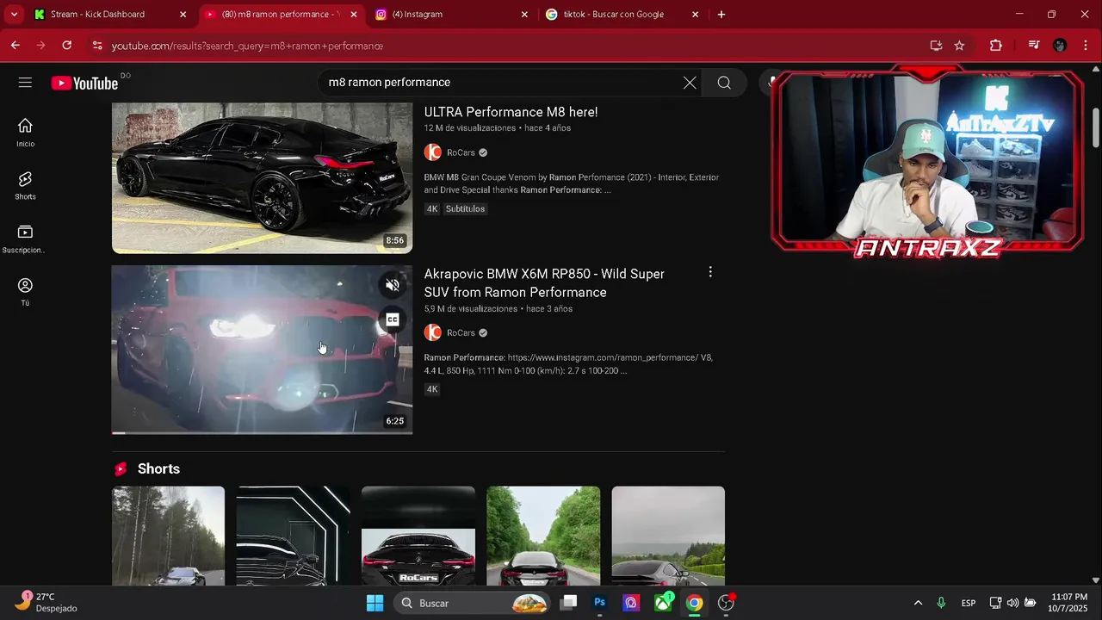Open the Xbox app on the taskbar
1102x620 pixels.
(663, 603)
